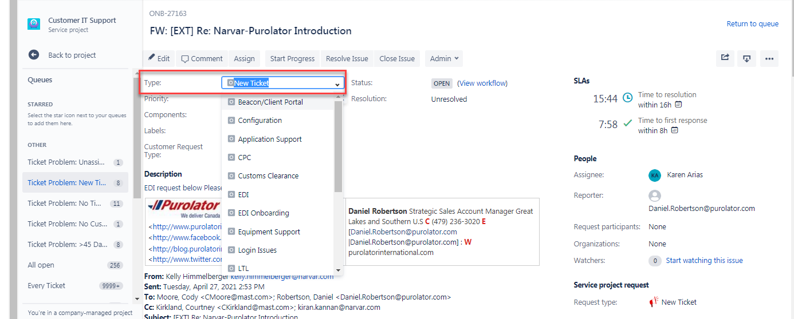Viewport: 794px width, 319px height.
Task: Select EDI from the type list
Action: [277, 194]
